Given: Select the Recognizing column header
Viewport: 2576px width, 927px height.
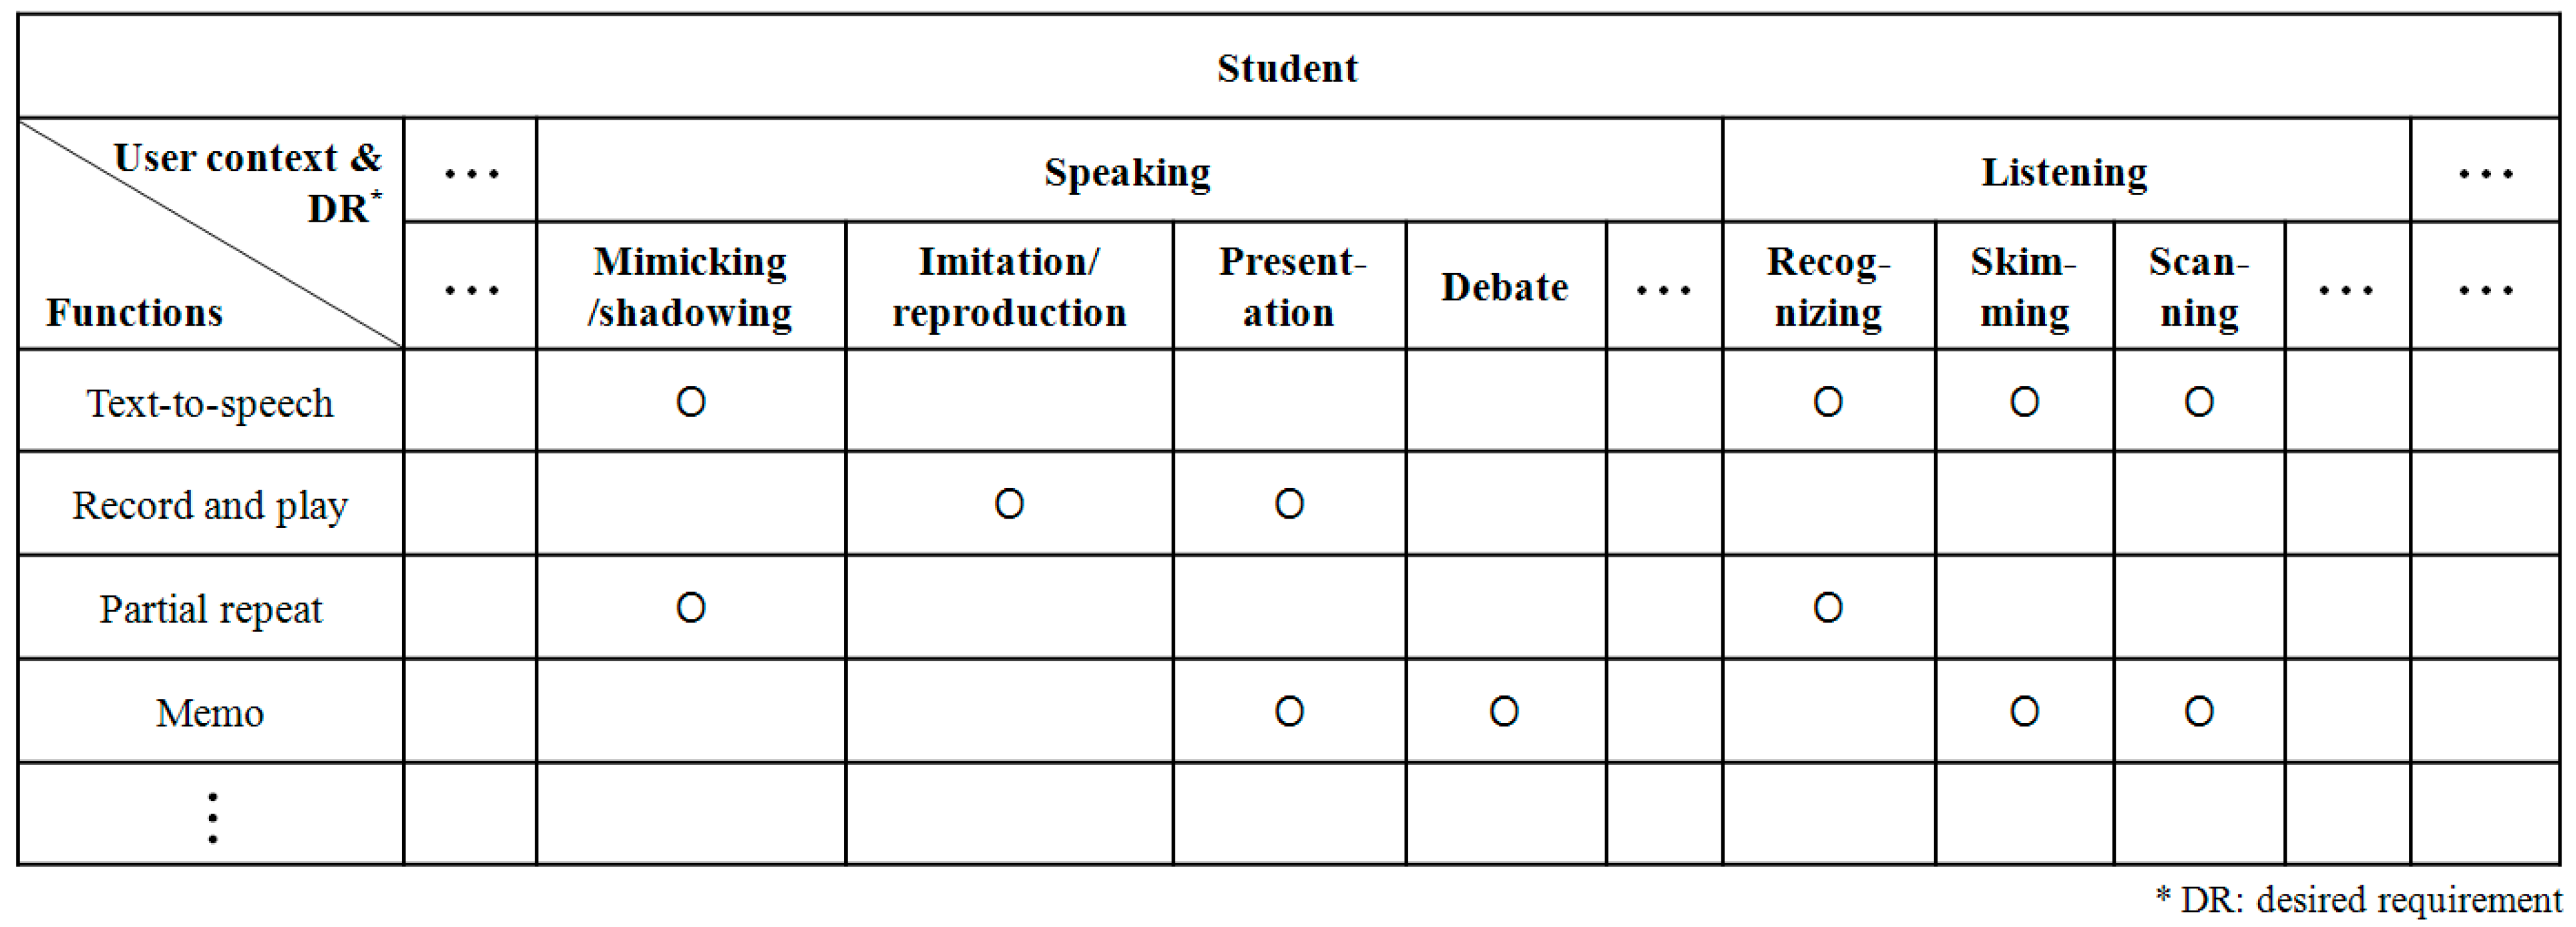Looking at the screenshot, I should tap(1828, 287).
